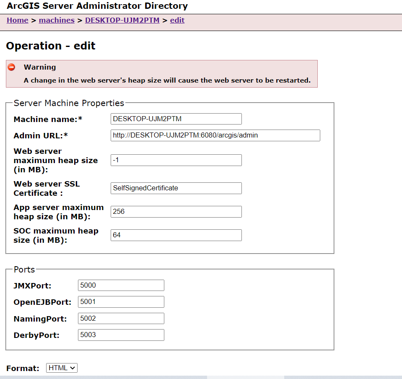Click the Operation - edit heading
The image size is (402, 379).
[50, 46]
